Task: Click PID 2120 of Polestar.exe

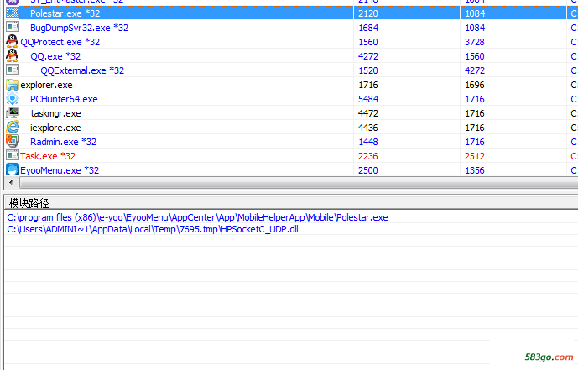Action: click(x=368, y=13)
